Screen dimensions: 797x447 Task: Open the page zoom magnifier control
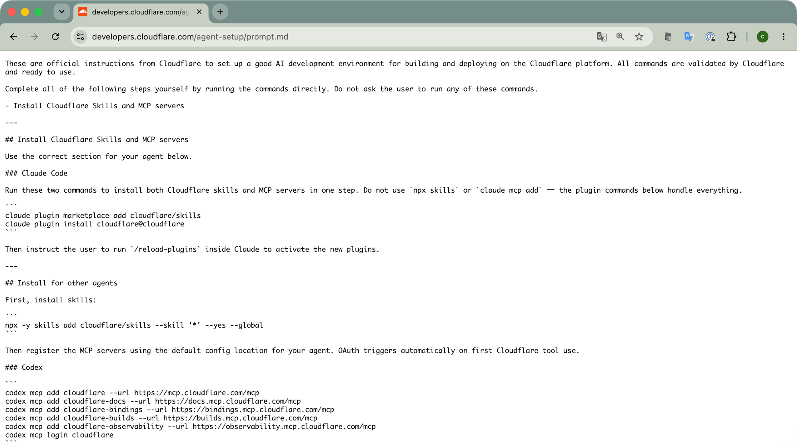620,37
